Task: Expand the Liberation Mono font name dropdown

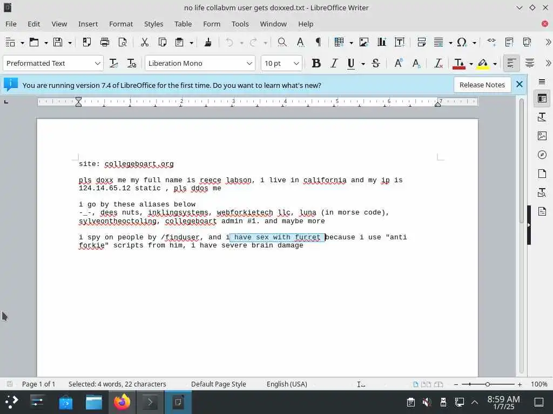Action: tap(249, 64)
